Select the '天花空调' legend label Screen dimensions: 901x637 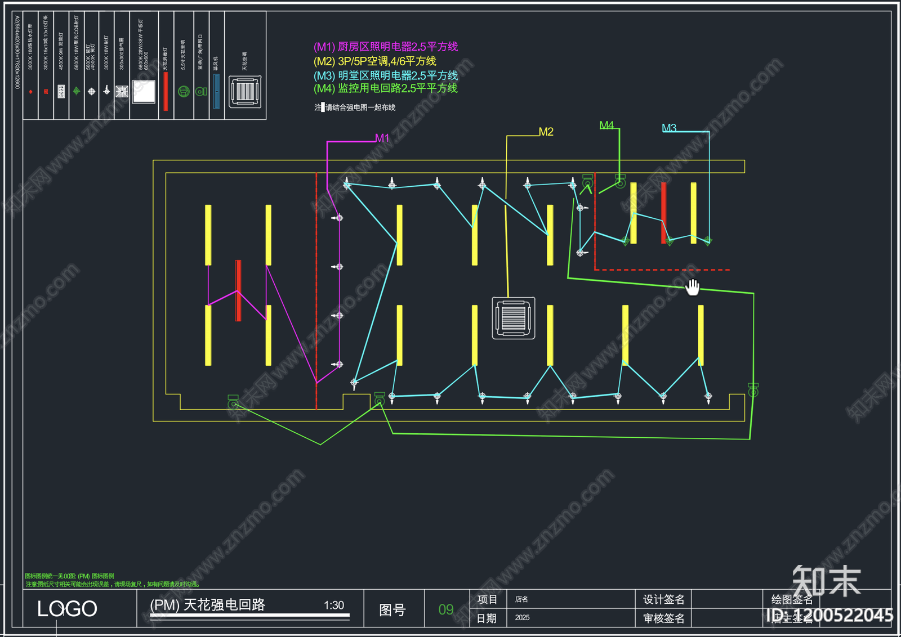244,61
